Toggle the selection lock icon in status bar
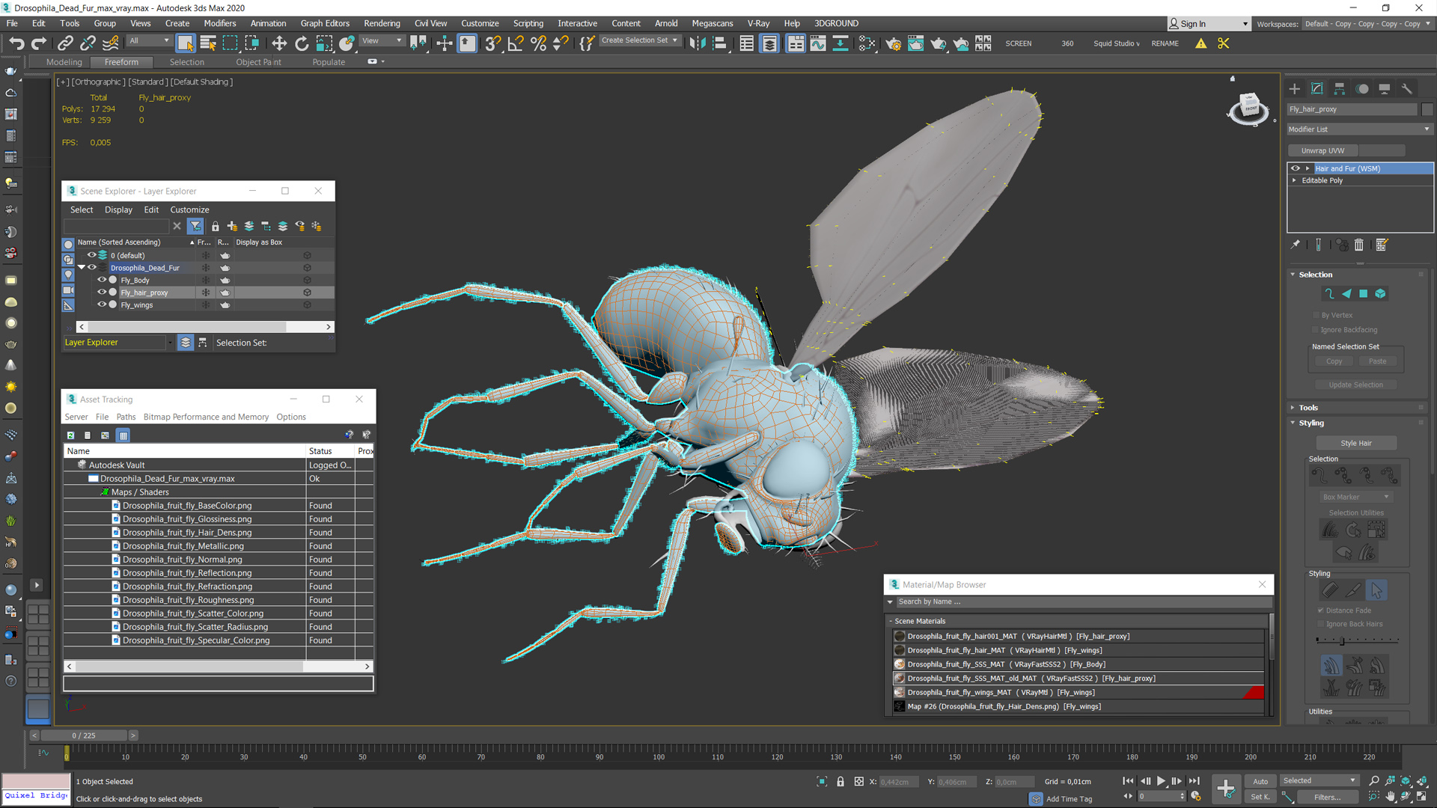The height and width of the screenshot is (808, 1437). tap(840, 781)
